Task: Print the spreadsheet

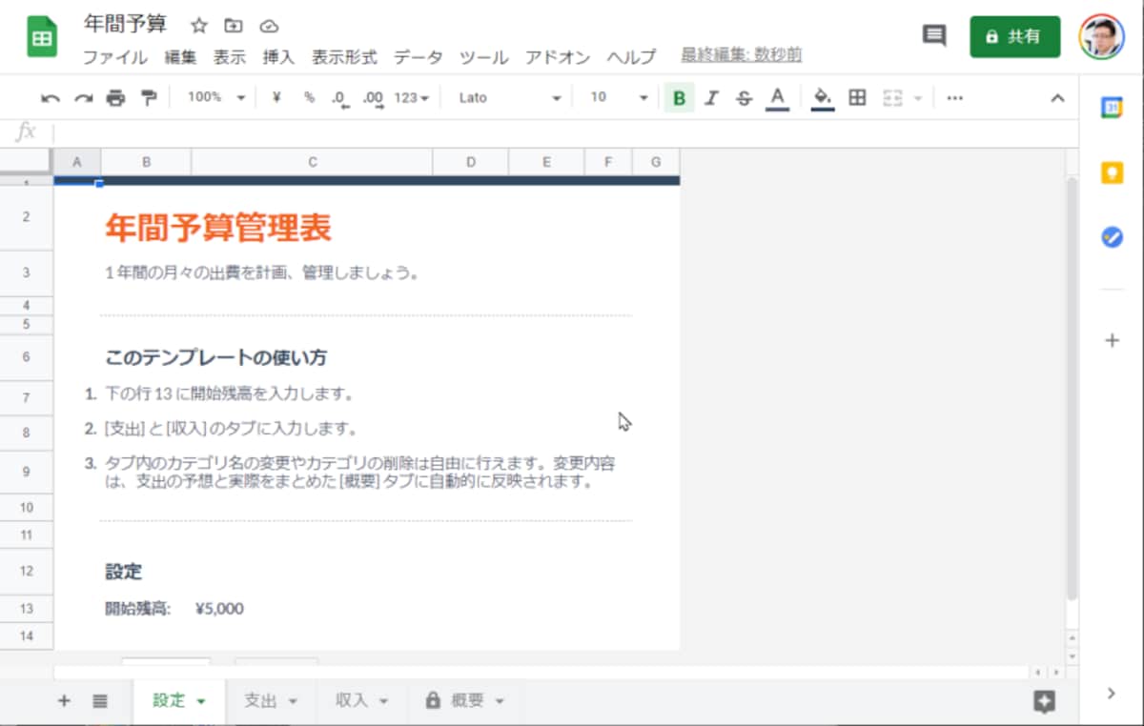Action: click(x=115, y=97)
